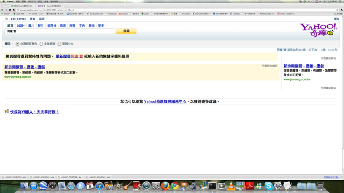Switch to the first browser tab
Viewport: 344px width, 193px height.
23,6
